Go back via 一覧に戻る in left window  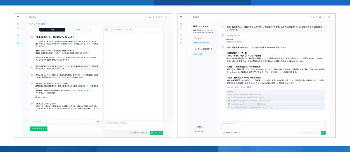tap(31, 17)
